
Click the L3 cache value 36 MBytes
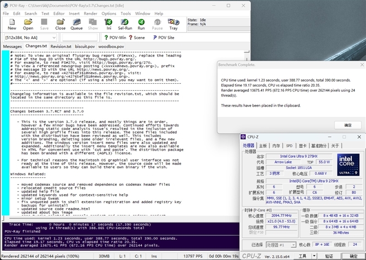(341, 233)
